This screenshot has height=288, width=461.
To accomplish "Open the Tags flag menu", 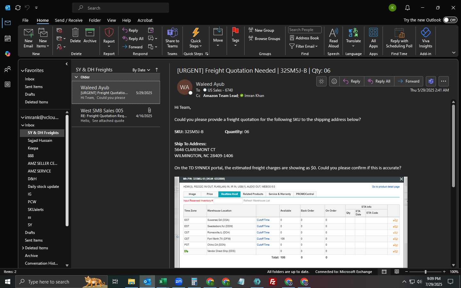I will coord(235,37).
